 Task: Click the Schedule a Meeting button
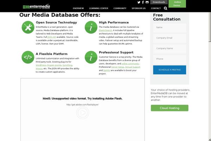point(170,70)
